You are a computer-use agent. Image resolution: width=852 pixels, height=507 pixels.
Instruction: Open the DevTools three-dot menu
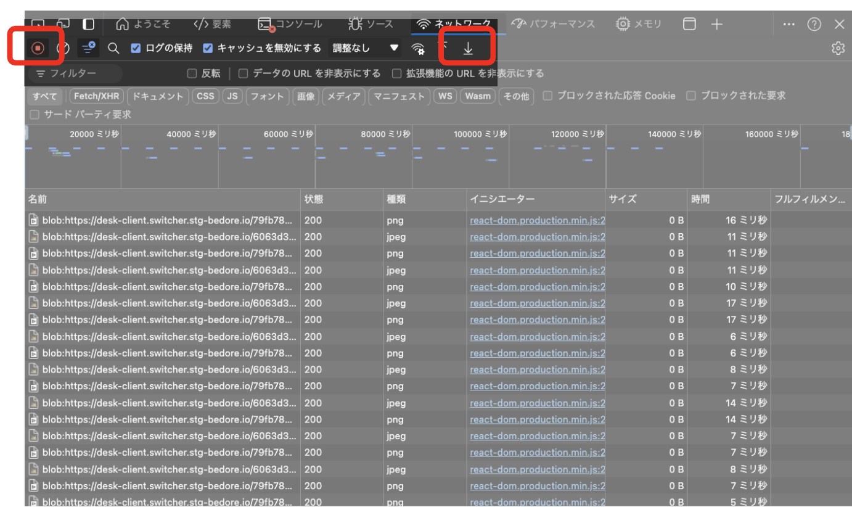coord(789,24)
